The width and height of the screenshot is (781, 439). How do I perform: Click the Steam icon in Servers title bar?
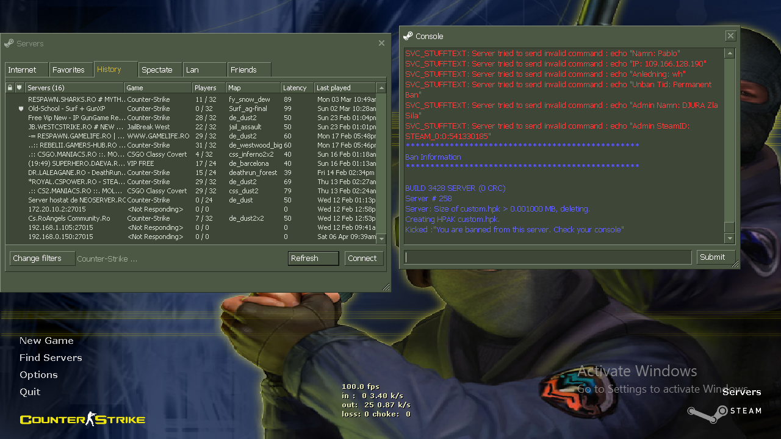pos(9,43)
